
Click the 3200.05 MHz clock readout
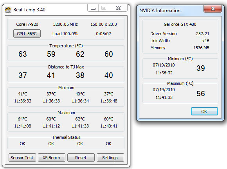(x=65, y=24)
